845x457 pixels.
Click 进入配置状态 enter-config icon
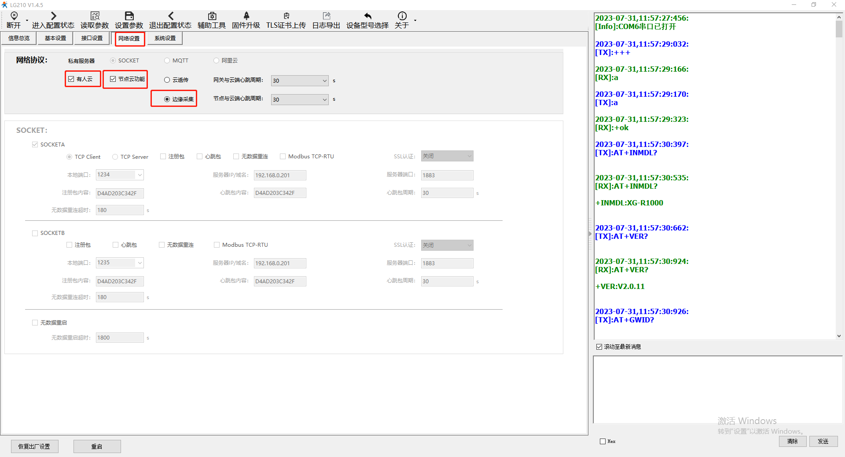click(53, 16)
